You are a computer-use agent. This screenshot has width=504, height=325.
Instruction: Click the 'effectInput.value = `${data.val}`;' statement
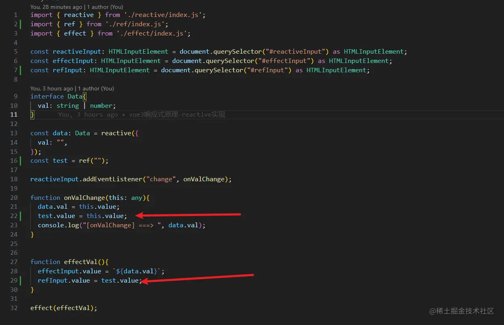click(x=101, y=271)
